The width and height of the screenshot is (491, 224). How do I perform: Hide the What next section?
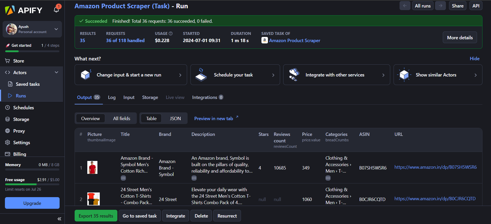pyautogui.click(x=474, y=59)
